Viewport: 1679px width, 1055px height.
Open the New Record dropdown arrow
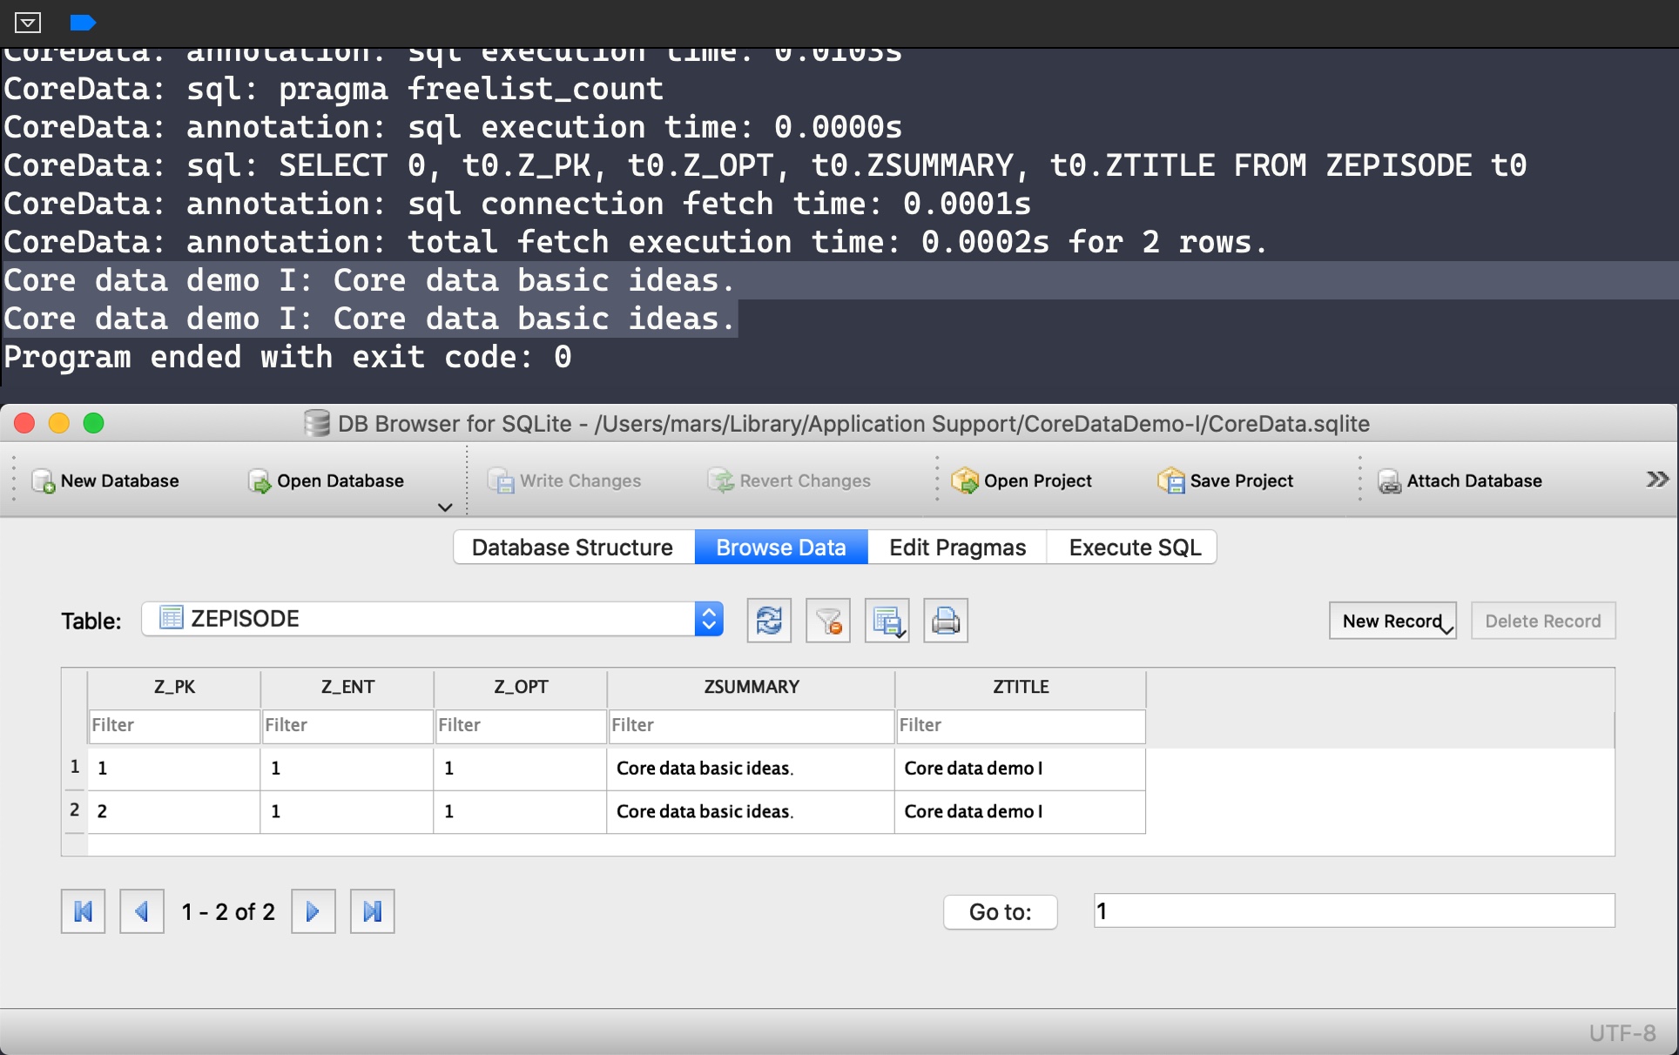pos(1446,629)
